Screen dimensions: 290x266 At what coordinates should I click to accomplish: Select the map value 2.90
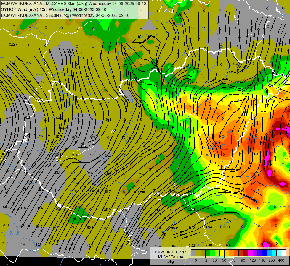[x=241, y=190]
